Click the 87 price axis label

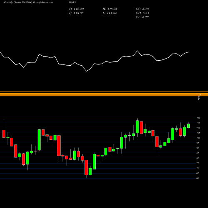click(x=198, y=153)
